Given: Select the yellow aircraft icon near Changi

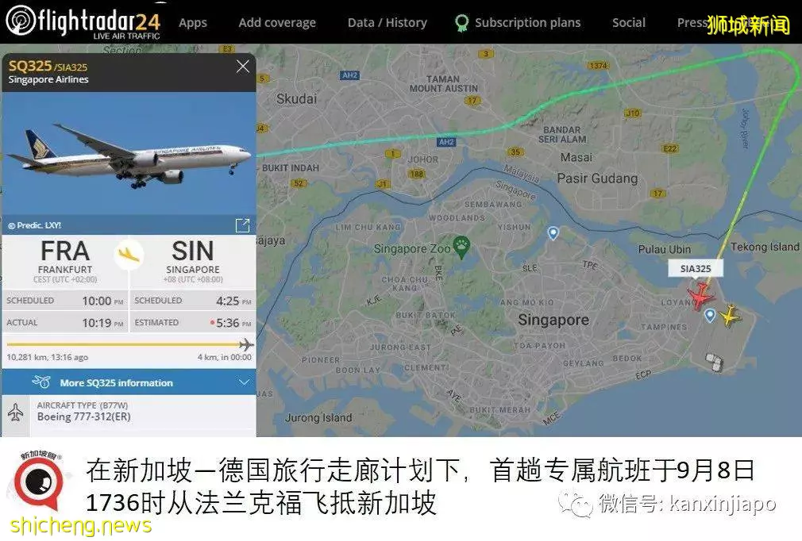Looking at the screenshot, I should 730,315.
